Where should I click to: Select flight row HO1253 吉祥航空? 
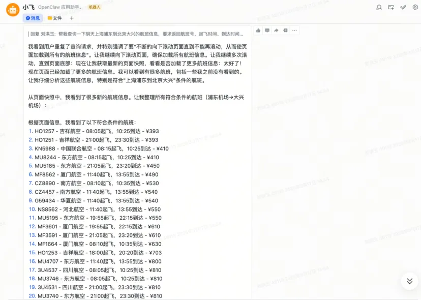click(x=95, y=253)
